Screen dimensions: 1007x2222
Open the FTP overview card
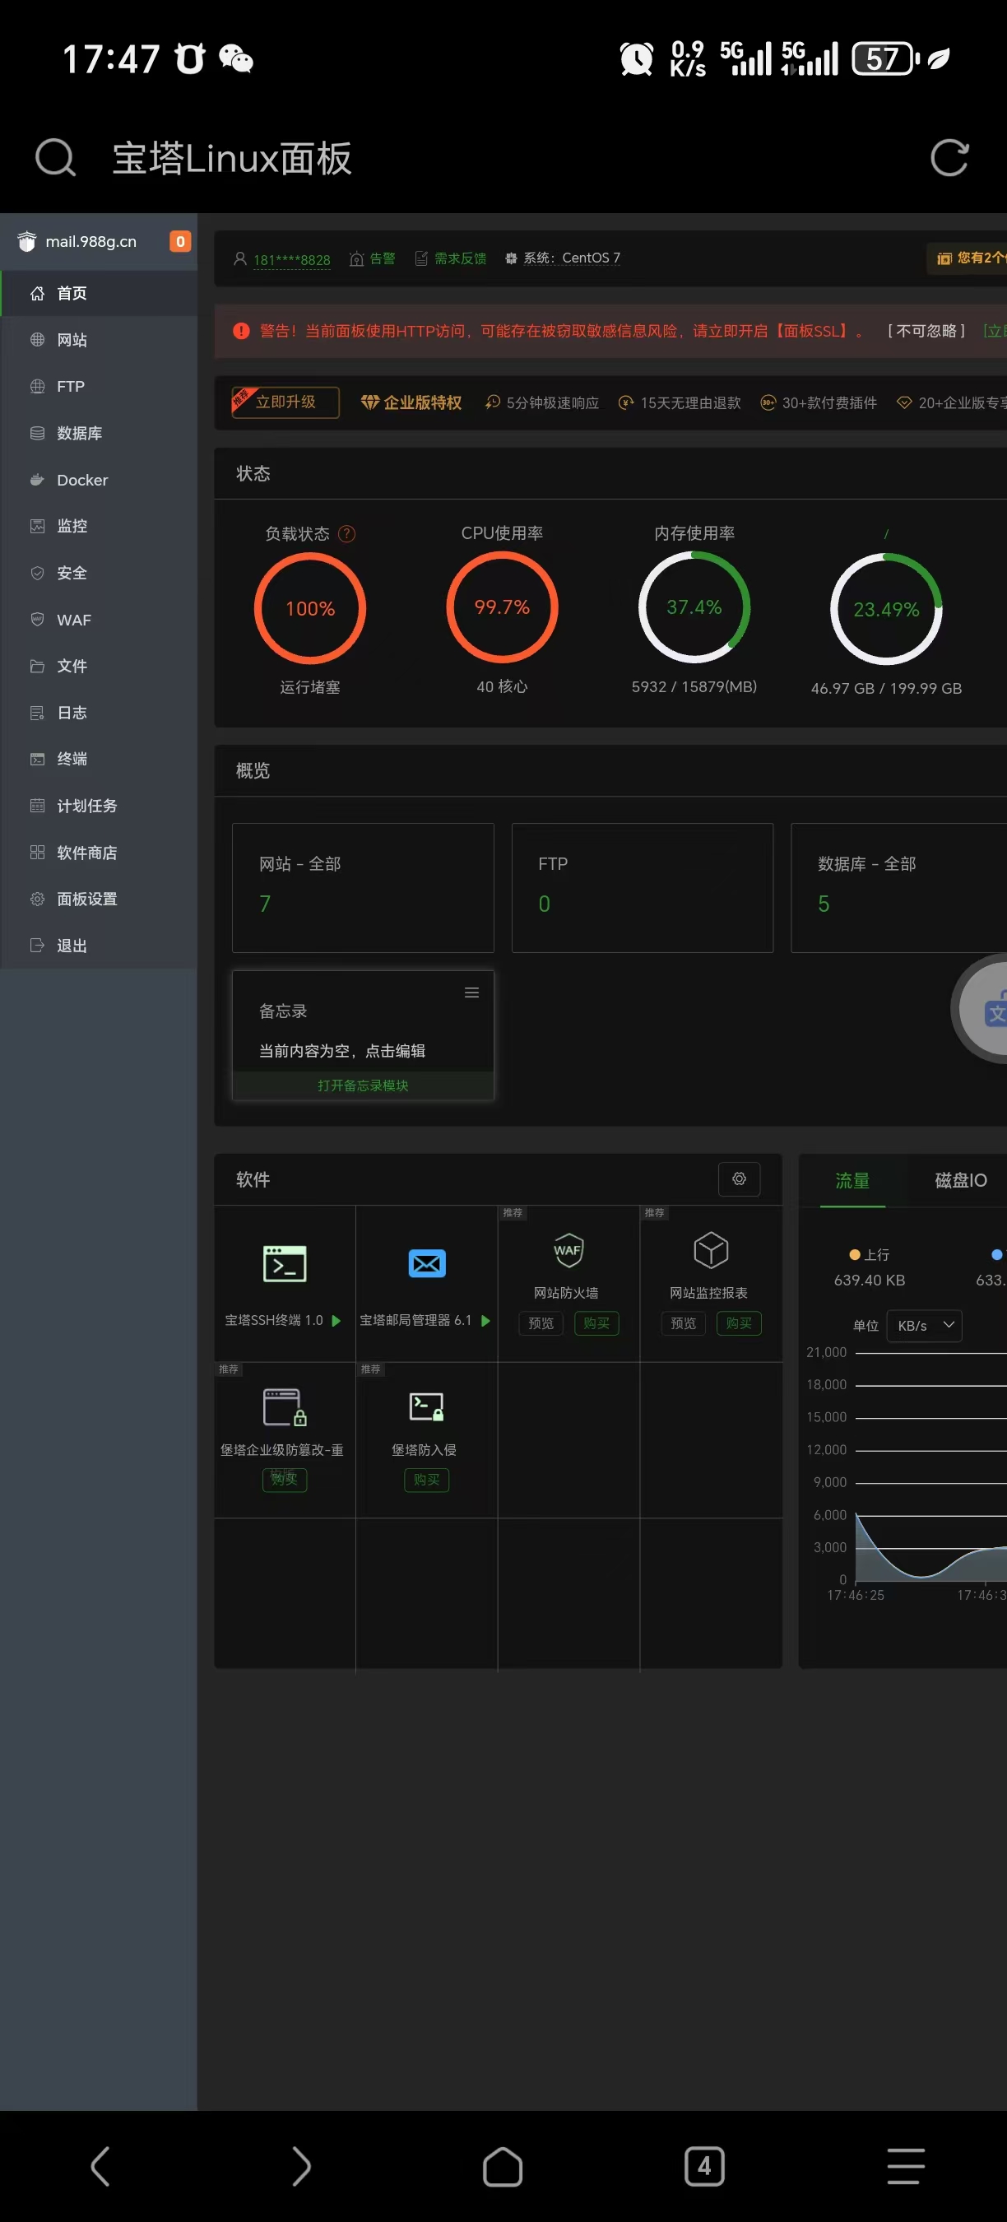[x=643, y=888]
